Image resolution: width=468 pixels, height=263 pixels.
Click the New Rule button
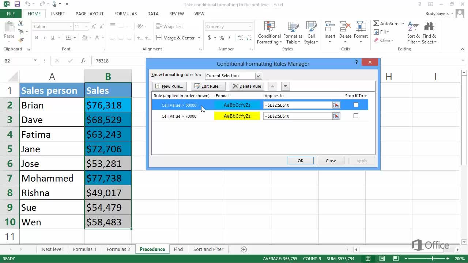pos(169,86)
